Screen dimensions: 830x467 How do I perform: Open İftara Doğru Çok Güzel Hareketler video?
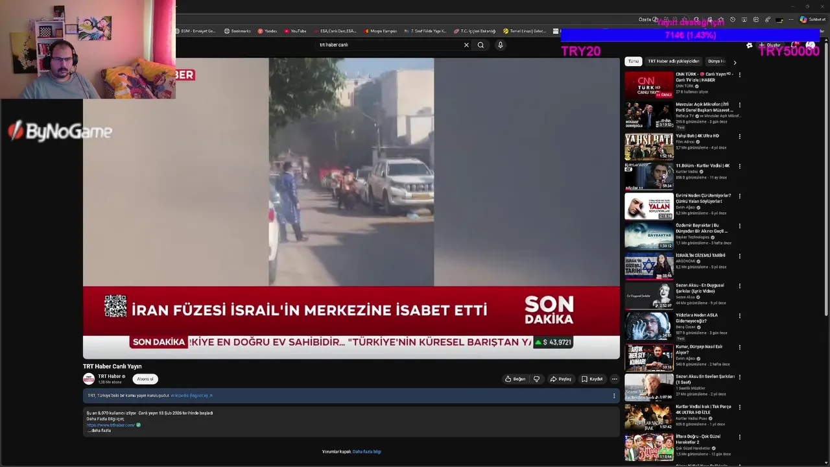pyautogui.click(x=649, y=448)
